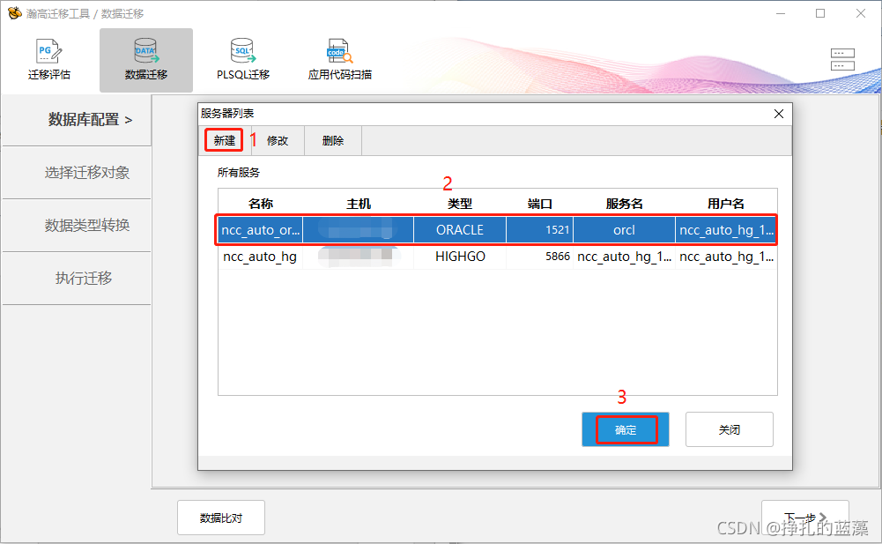Click the 数据比对 button

coord(221,518)
